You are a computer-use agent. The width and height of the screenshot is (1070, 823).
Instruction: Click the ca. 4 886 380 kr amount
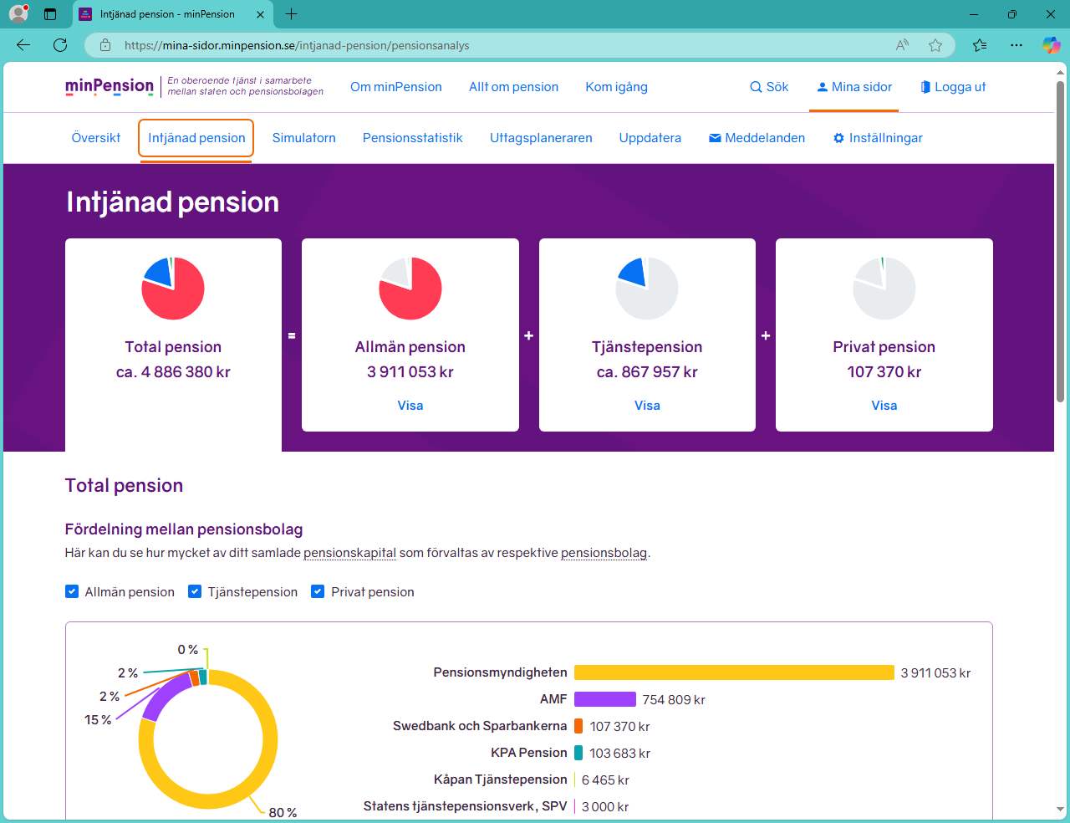tap(173, 372)
